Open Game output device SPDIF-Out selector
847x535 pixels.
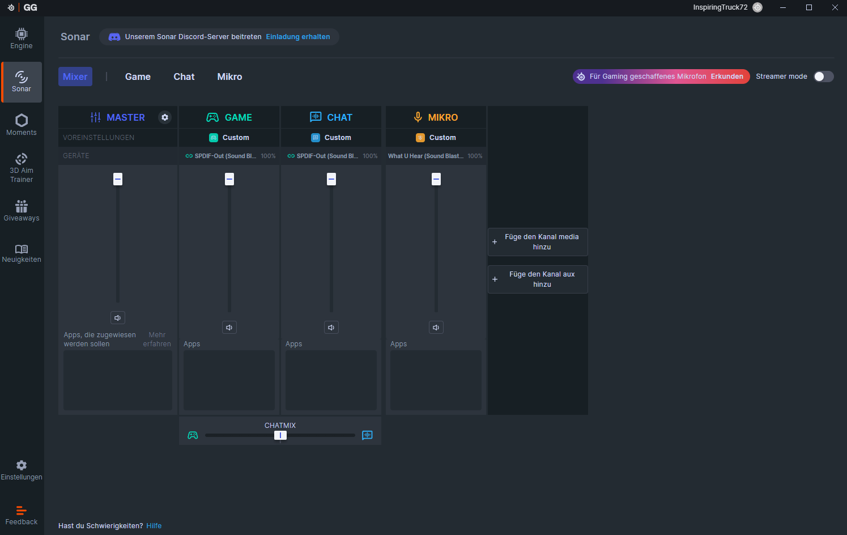[x=230, y=156]
